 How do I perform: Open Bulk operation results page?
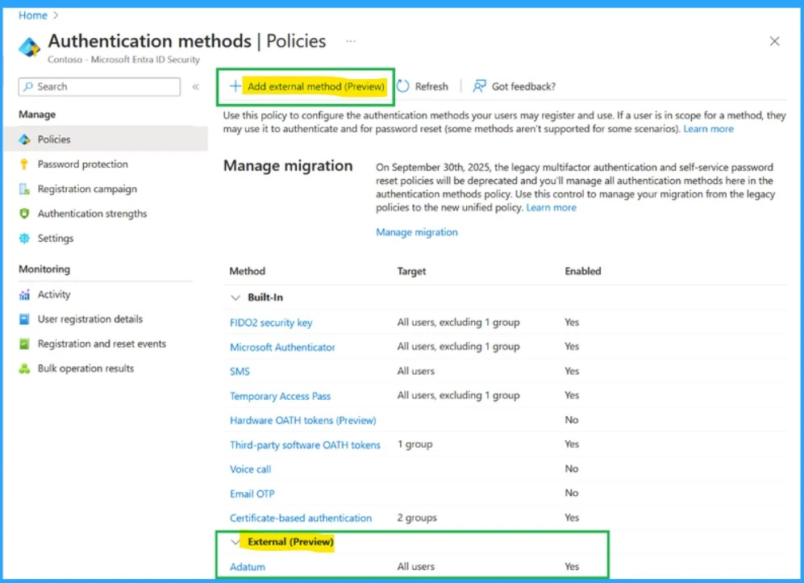[85, 369]
